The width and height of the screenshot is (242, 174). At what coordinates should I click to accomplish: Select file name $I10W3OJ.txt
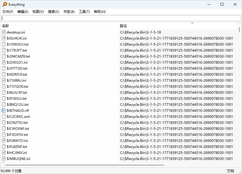18,44
